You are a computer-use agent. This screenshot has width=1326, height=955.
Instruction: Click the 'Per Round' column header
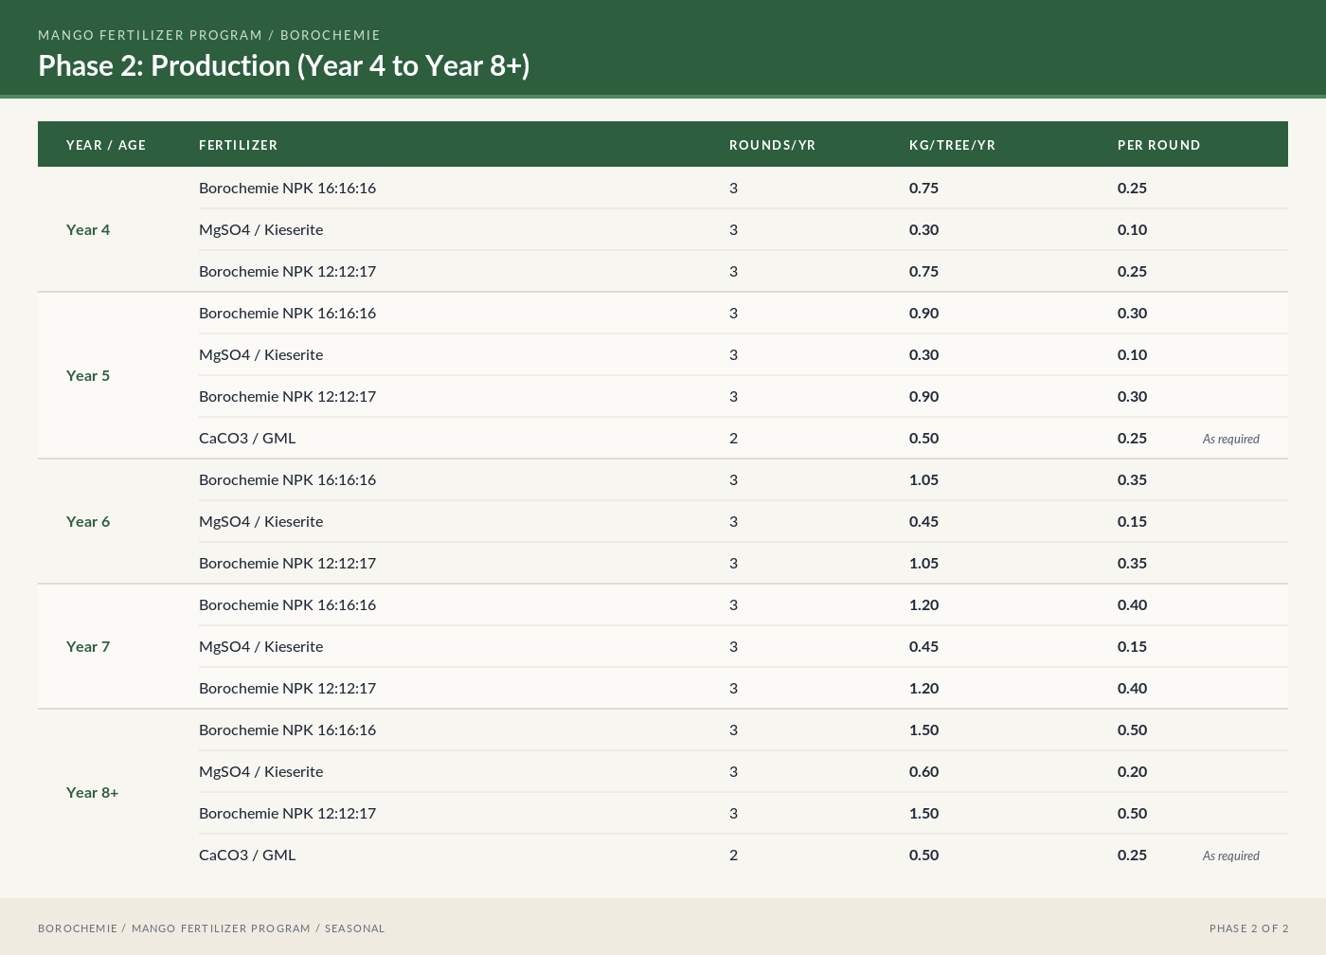[x=1159, y=145]
